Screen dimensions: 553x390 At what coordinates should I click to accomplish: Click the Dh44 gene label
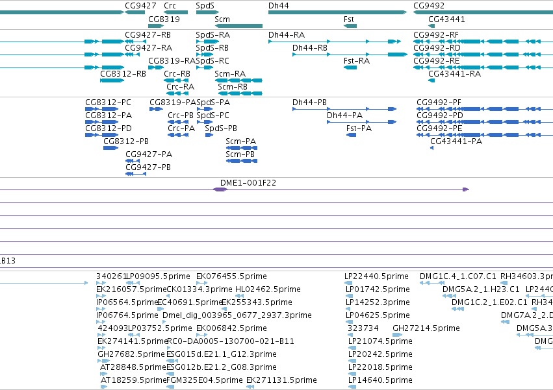(278, 6)
